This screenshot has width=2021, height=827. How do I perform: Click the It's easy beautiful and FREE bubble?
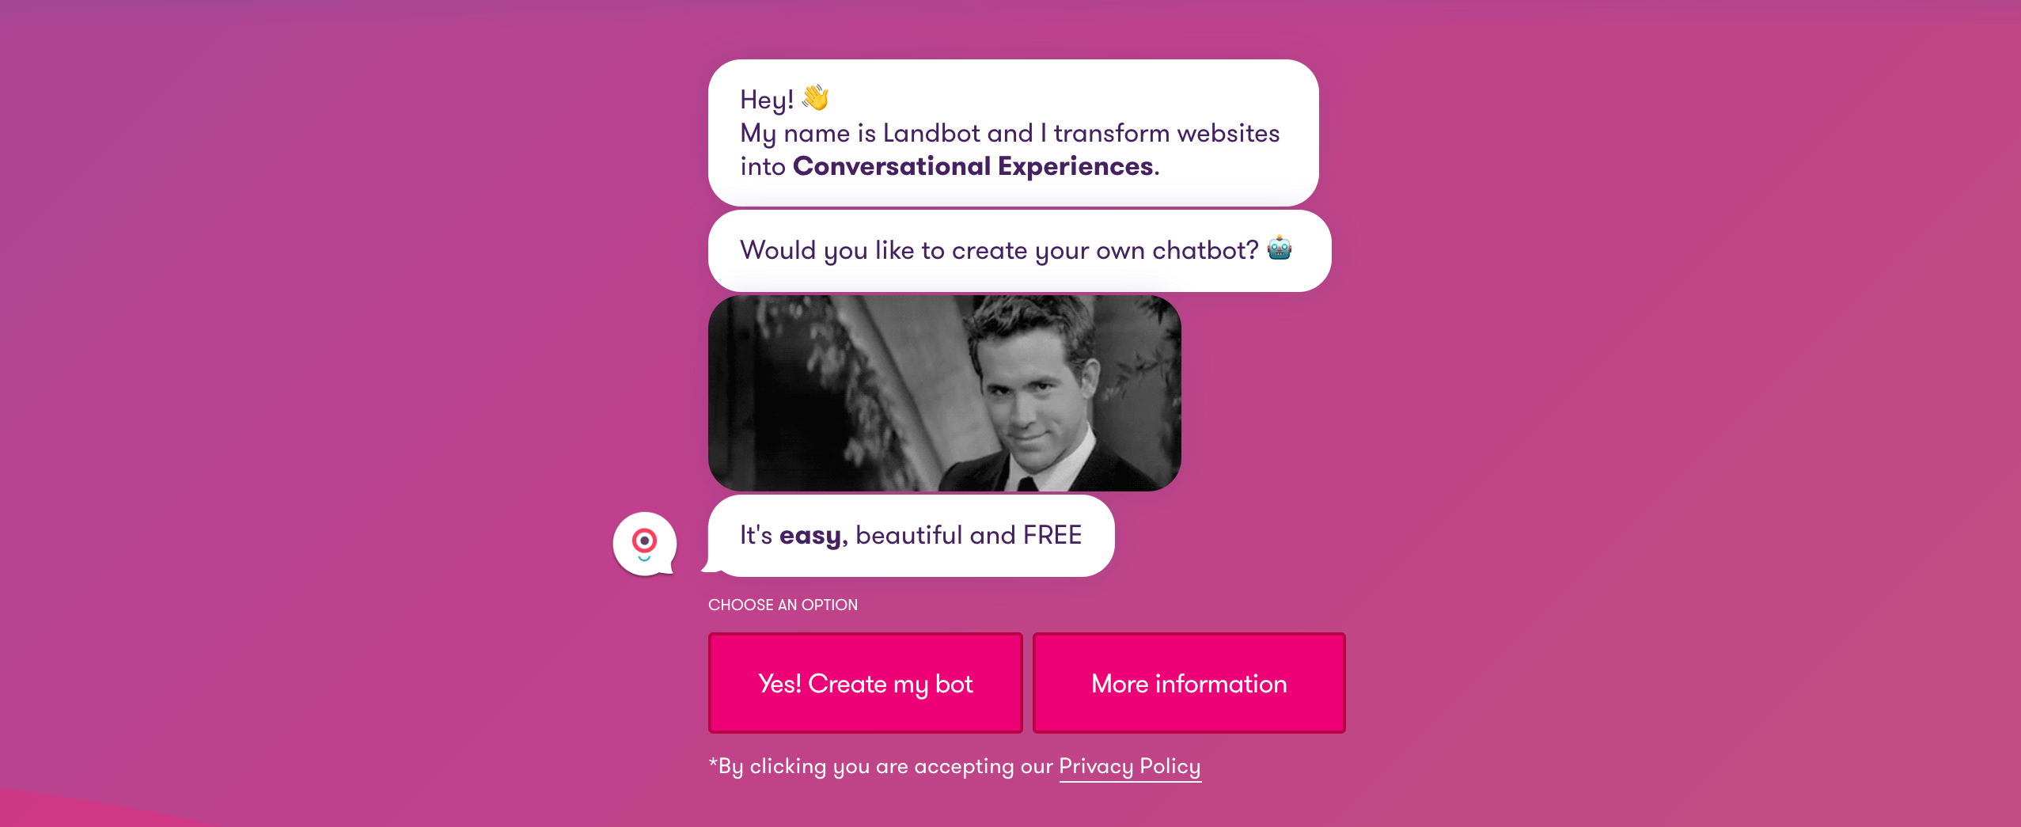[x=910, y=535]
